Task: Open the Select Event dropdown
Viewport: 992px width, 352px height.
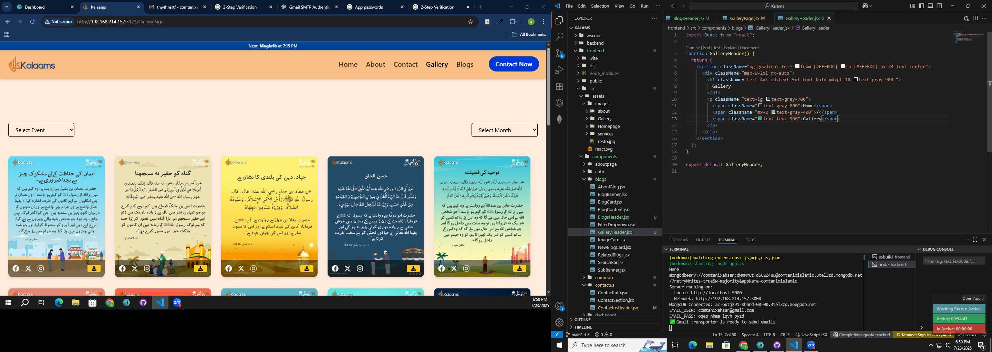Action: point(41,130)
